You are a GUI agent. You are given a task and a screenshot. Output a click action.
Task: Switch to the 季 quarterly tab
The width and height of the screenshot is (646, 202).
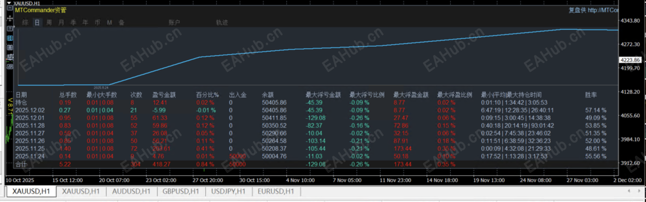pyautogui.click(x=73, y=23)
